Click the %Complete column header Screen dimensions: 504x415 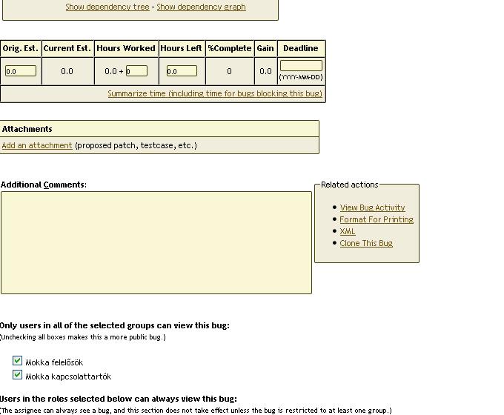click(x=229, y=48)
